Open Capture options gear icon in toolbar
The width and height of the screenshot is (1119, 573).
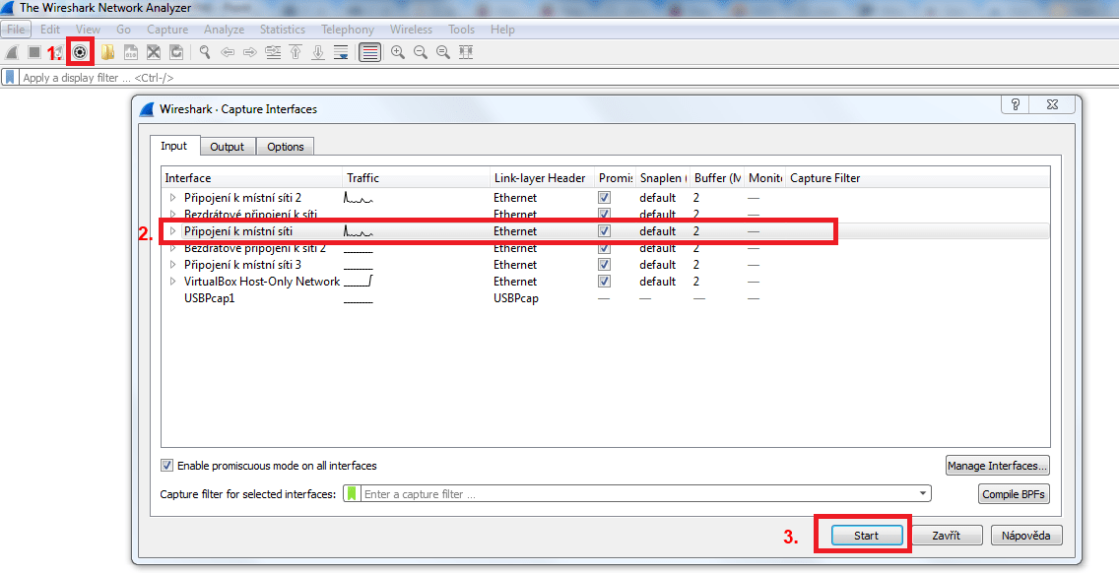tap(80, 52)
